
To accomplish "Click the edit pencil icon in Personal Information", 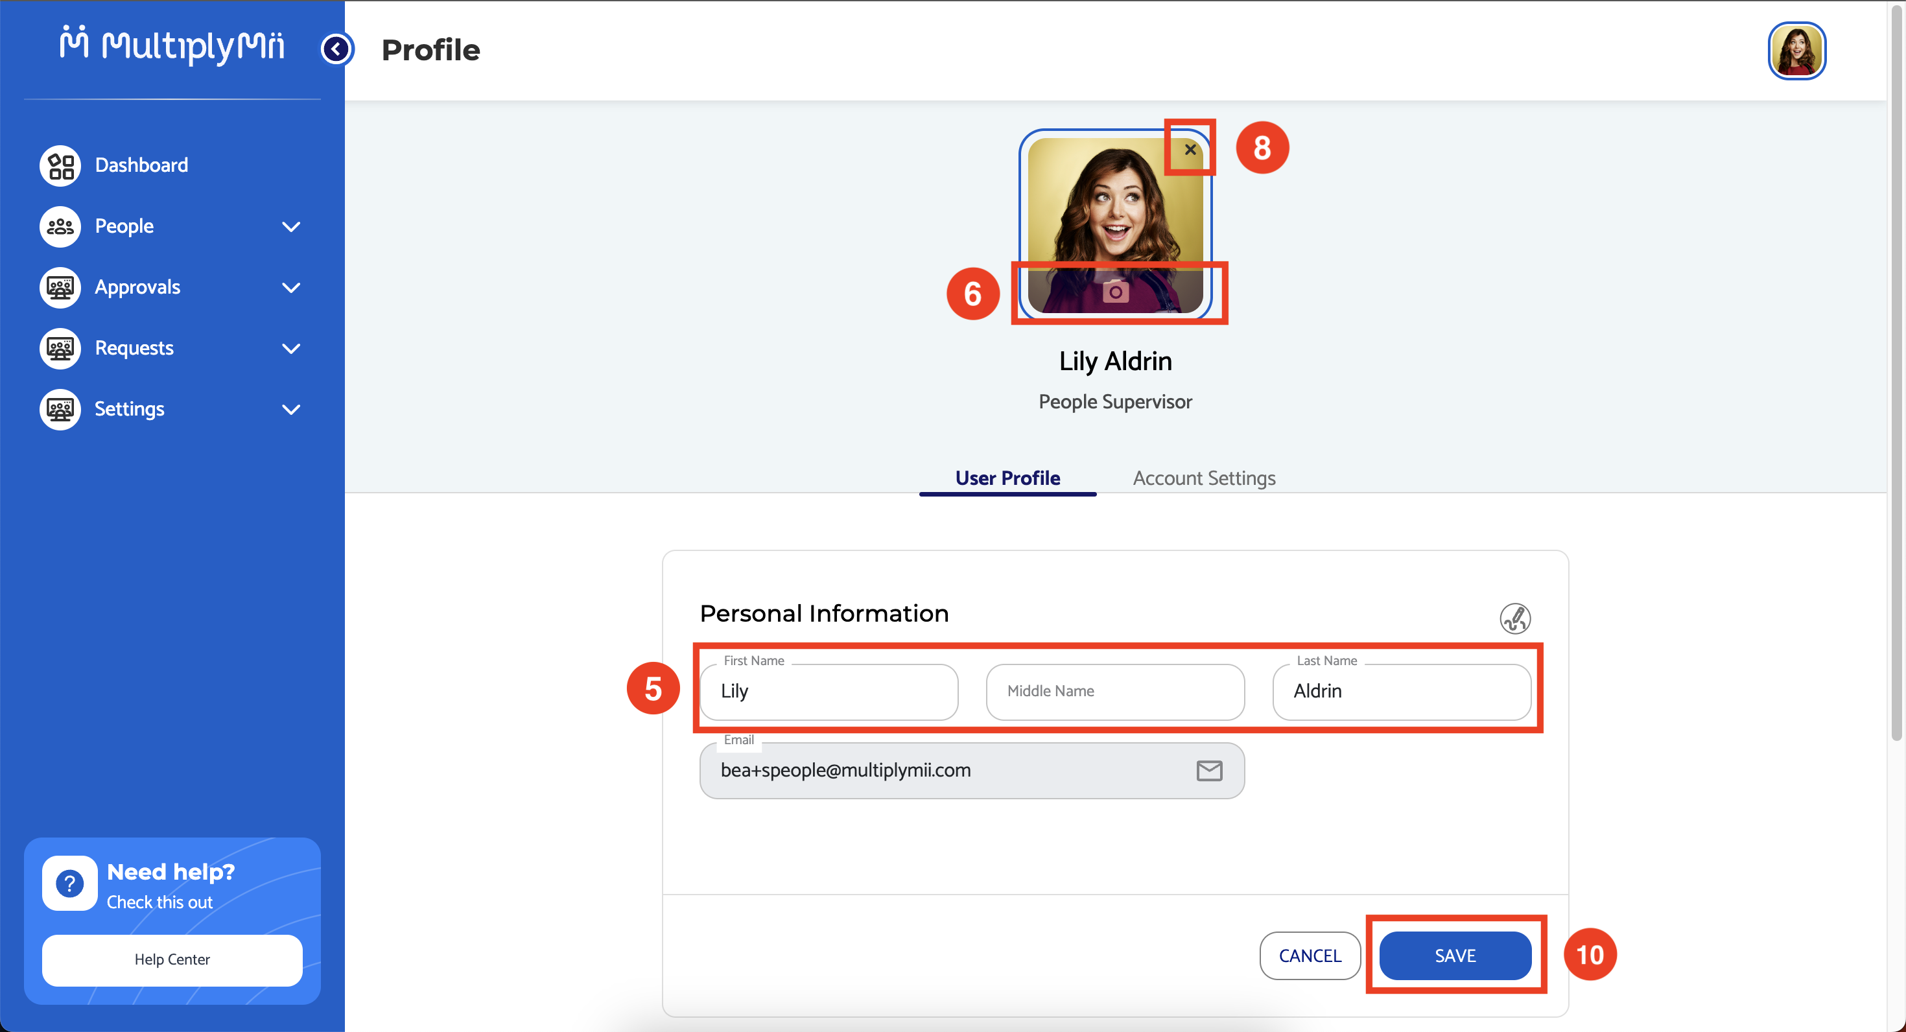I will tap(1514, 618).
